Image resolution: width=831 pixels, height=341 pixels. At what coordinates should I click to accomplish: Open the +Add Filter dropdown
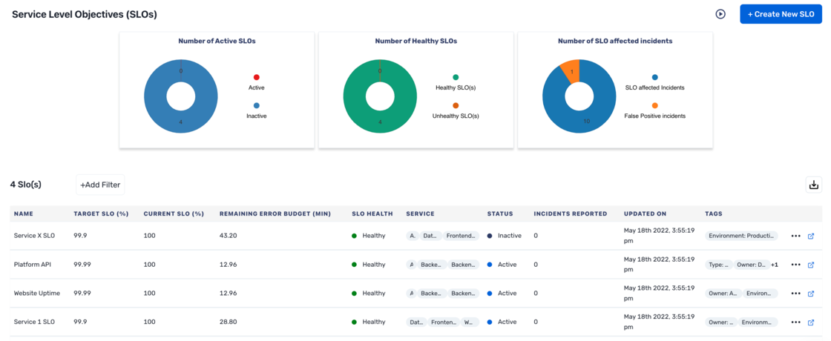pos(100,185)
